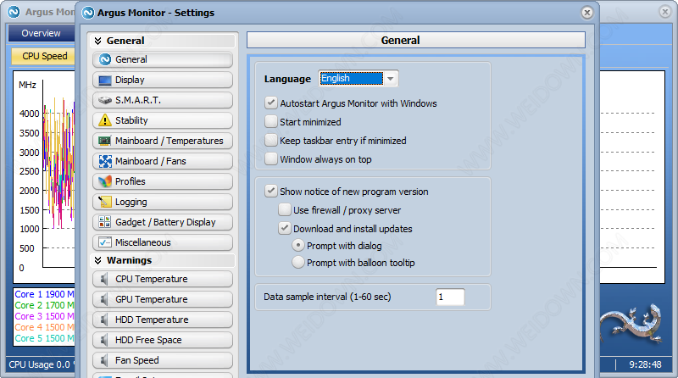This screenshot has height=378, width=678.
Task: Close the main Argus Monitor window
Action: tap(665, 12)
